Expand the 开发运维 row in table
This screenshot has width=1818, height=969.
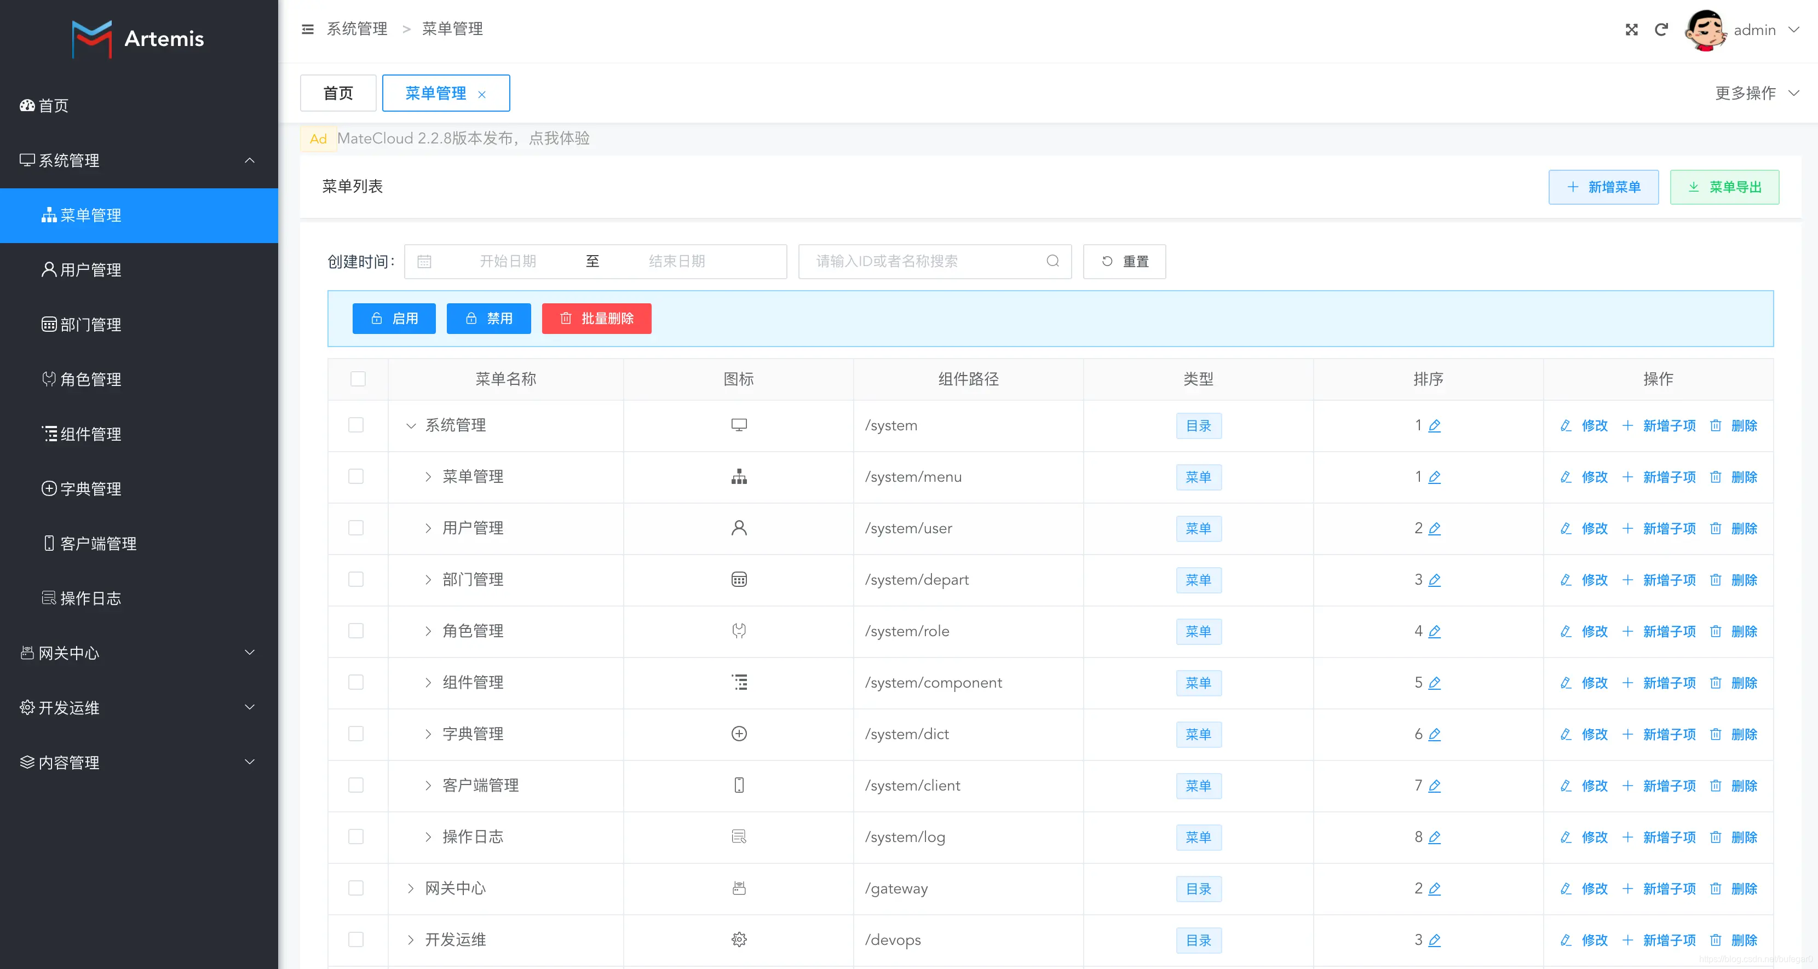[411, 939]
